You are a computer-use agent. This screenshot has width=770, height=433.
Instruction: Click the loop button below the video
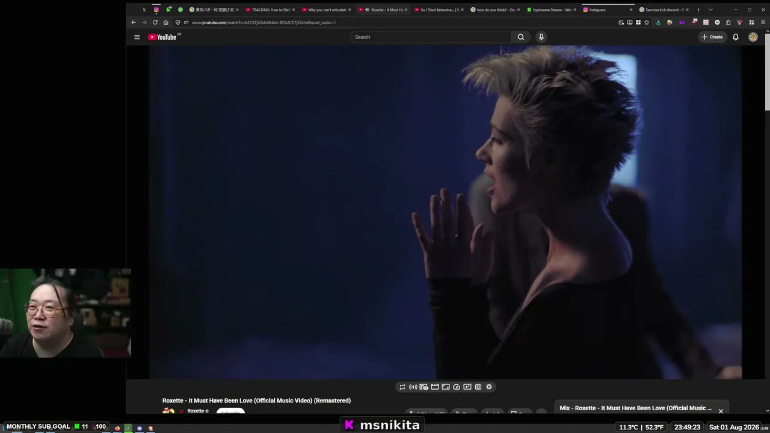pos(402,387)
